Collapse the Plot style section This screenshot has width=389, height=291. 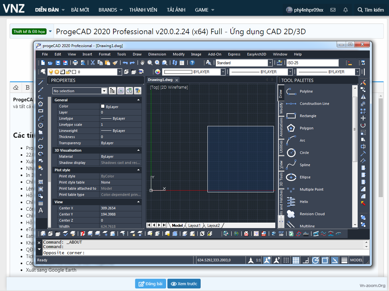pos(139,170)
